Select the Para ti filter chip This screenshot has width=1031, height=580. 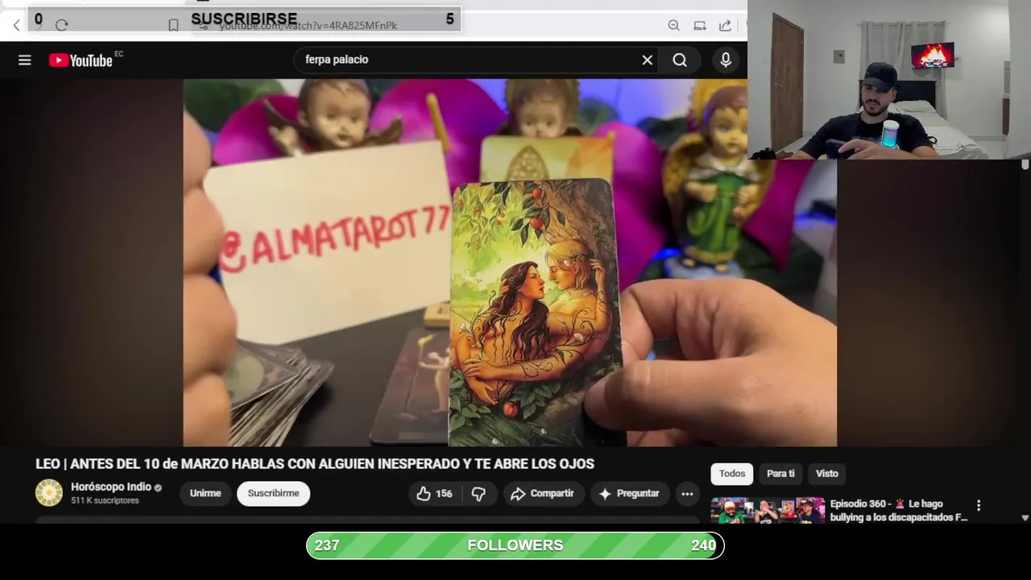[x=780, y=474]
